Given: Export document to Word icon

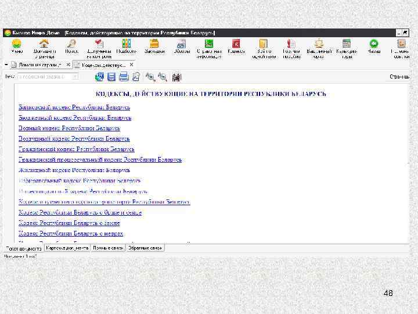Looking at the screenshot, I should [99, 77].
